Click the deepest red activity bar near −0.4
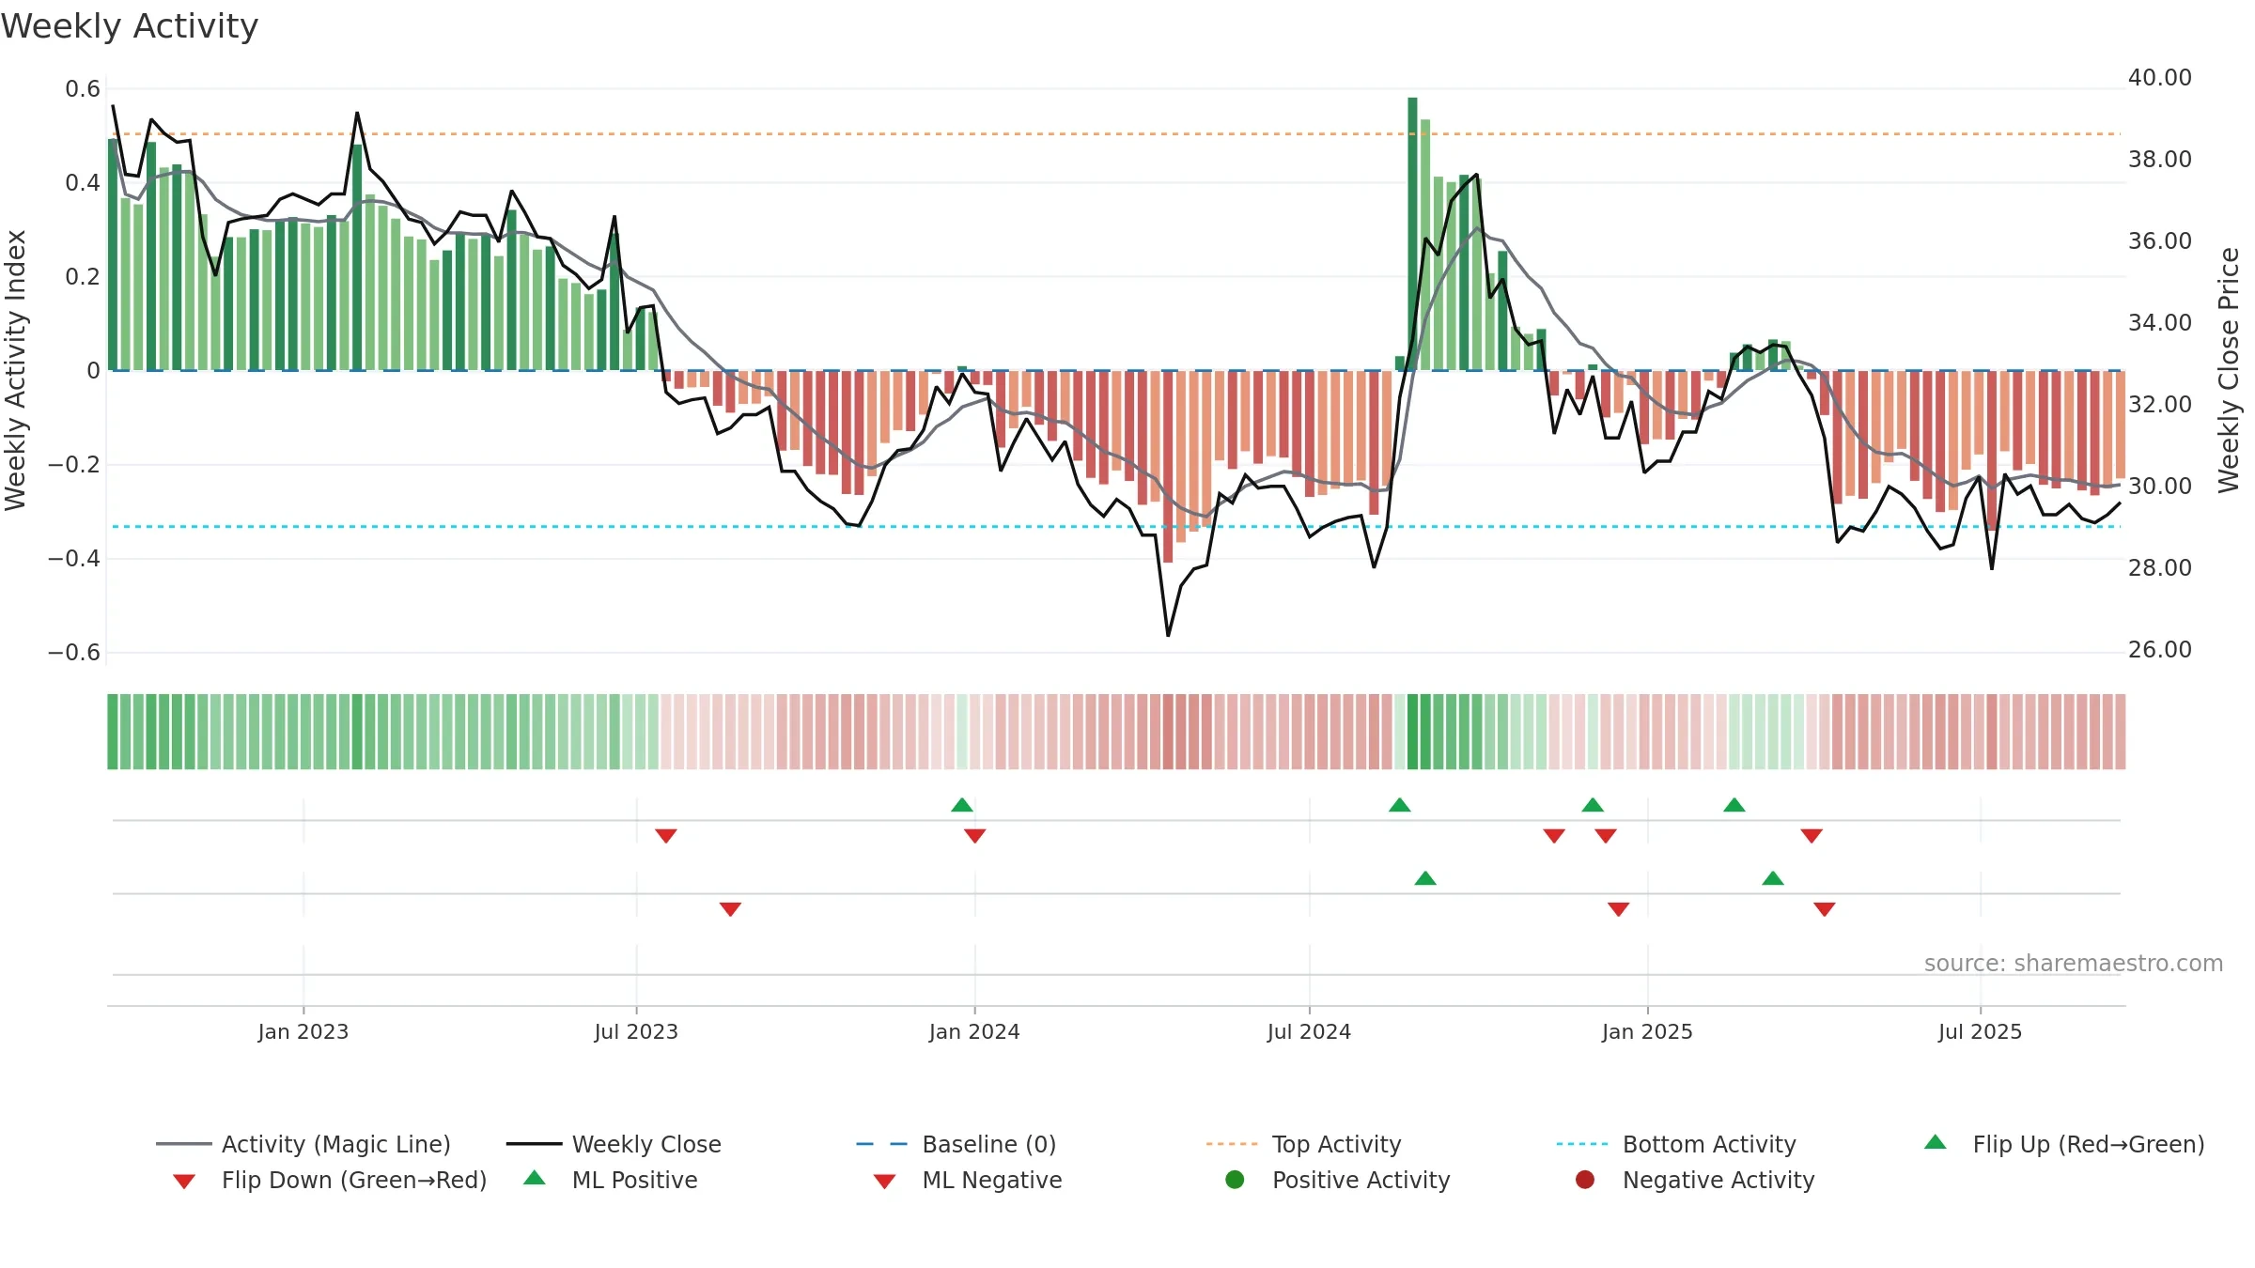 click(1168, 466)
